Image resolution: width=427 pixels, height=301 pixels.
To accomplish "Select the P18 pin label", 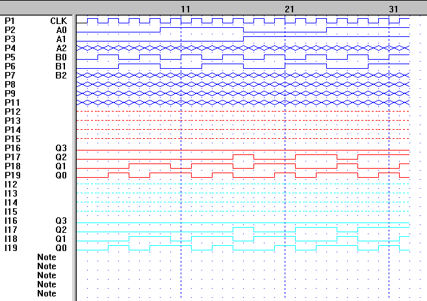I will point(12,166).
